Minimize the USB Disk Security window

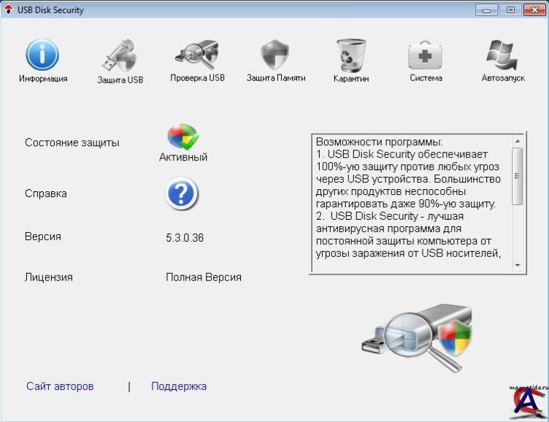tap(486, 9)
